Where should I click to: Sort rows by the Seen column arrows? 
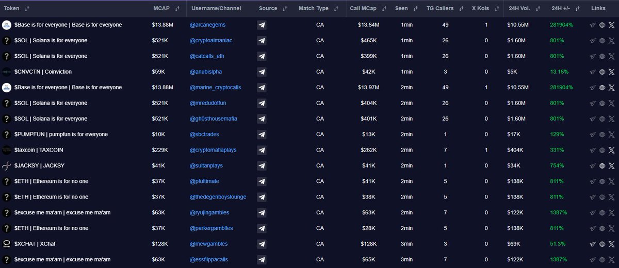415,9
